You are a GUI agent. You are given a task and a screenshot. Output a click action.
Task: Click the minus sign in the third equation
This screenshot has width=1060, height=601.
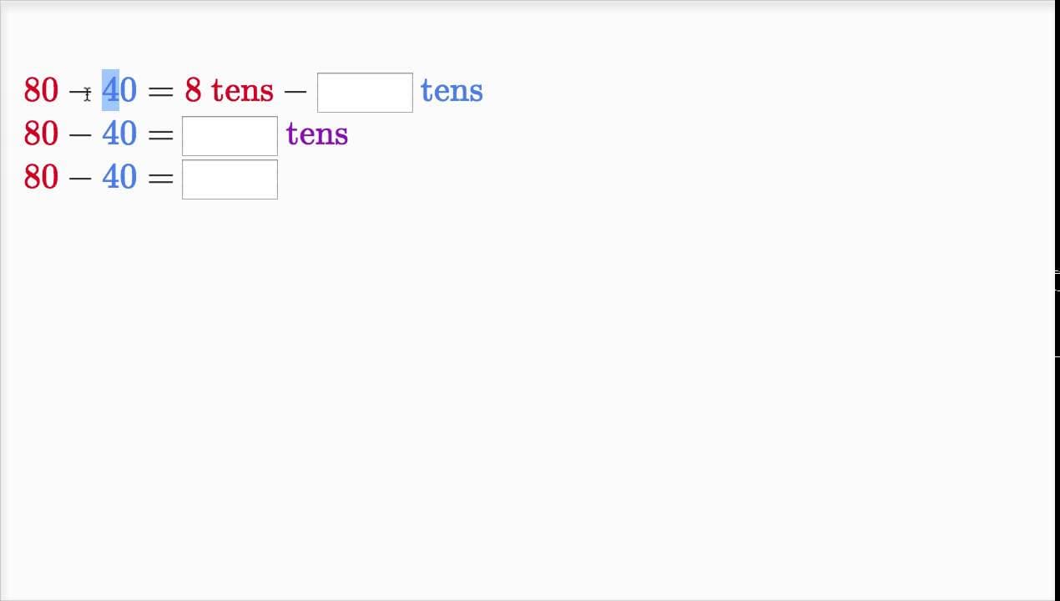(80, 178)
